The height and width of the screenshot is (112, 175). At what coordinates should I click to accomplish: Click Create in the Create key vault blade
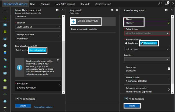click(132, 106)
